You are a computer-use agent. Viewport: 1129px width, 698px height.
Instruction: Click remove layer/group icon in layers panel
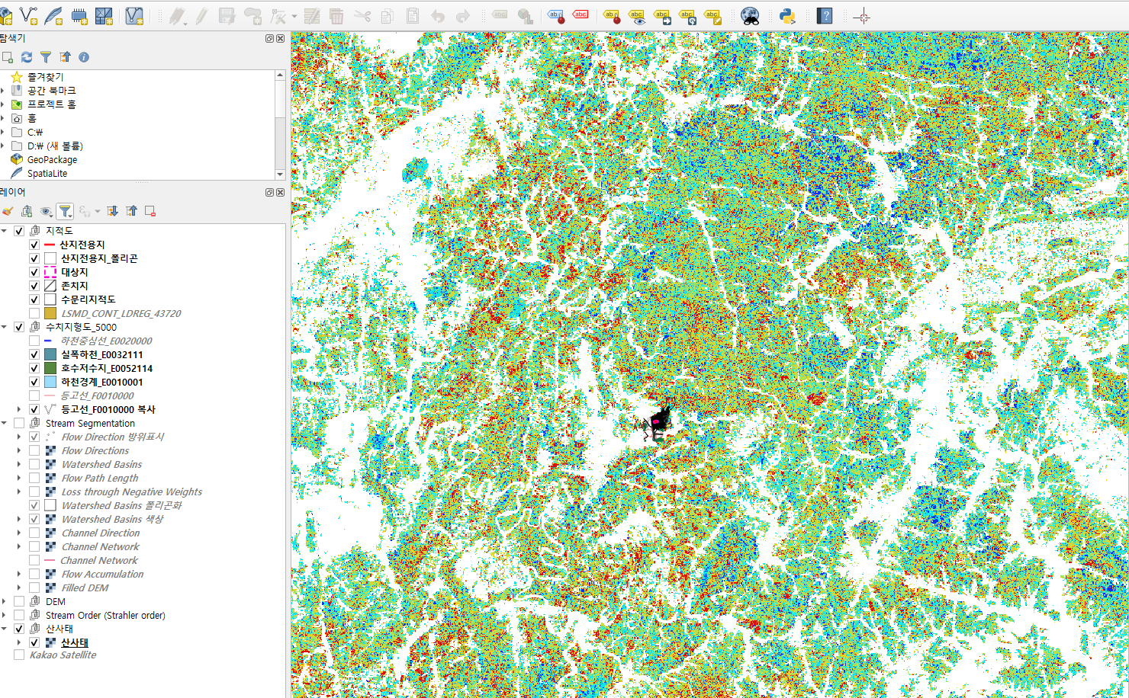[x=150, y=211]
